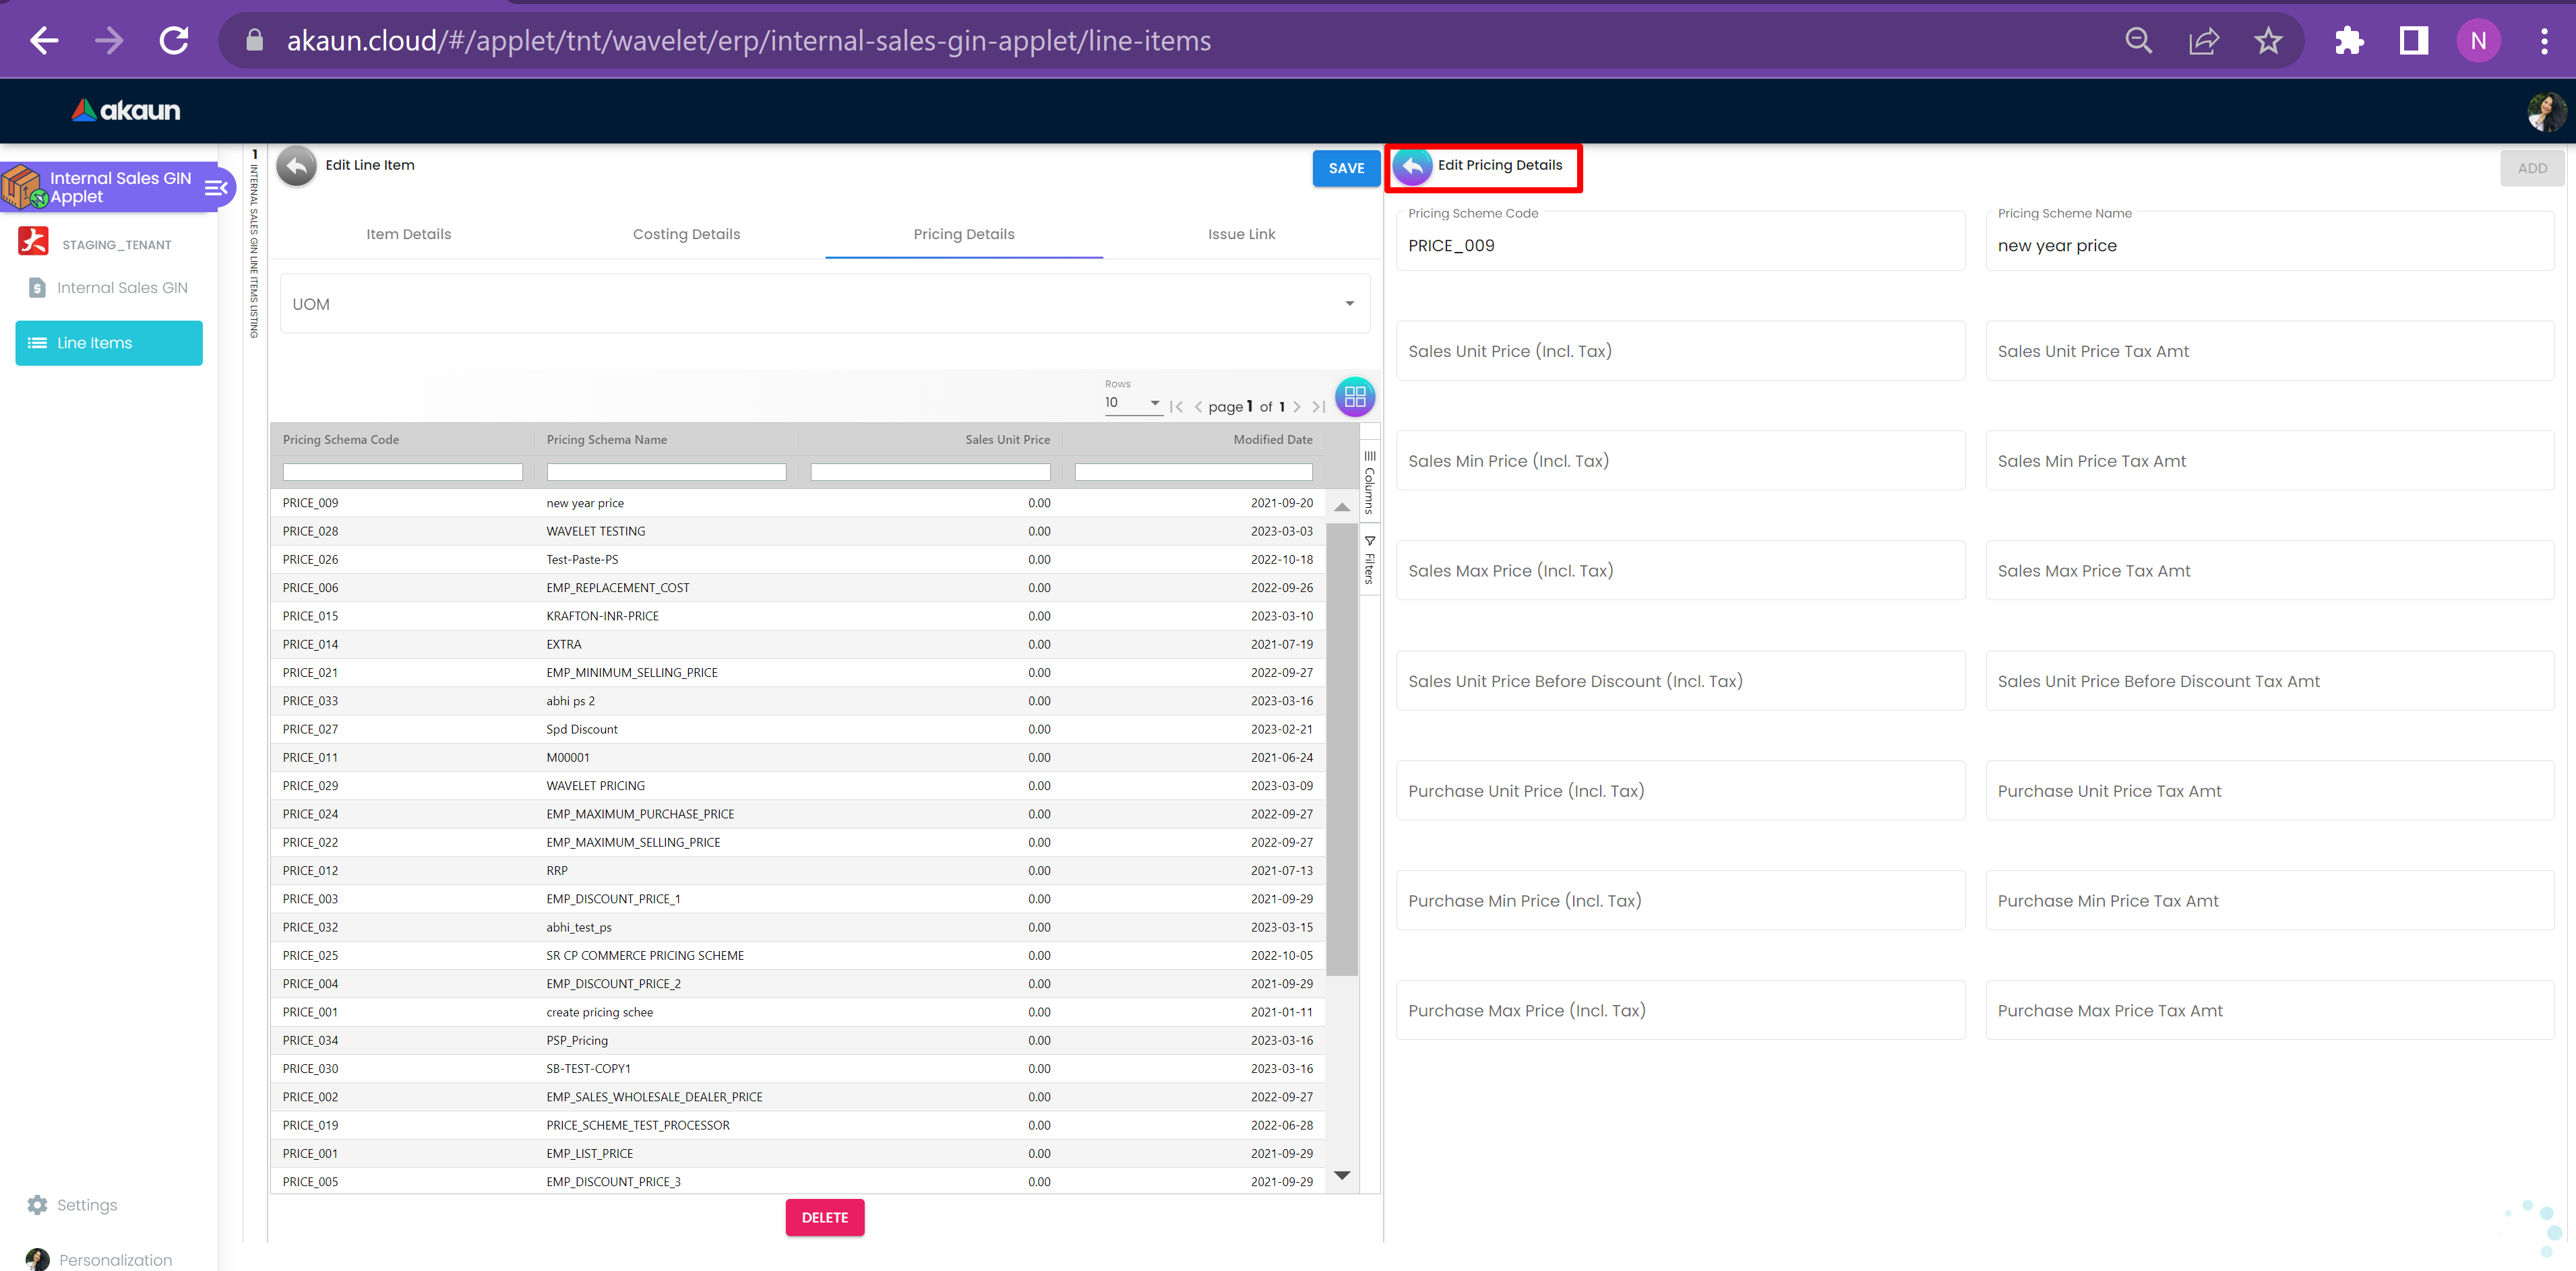
Task: Click Pricing Schema Name filter box
Action: click(x=666, y=471)
